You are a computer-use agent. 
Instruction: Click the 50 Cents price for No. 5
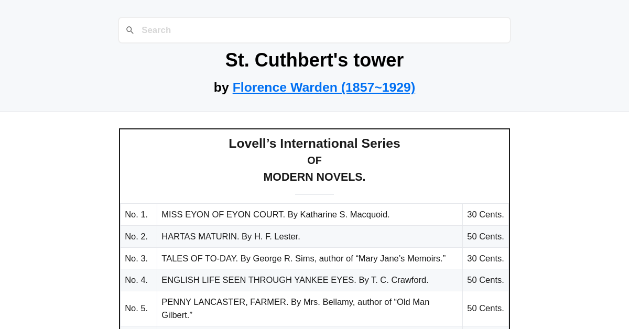[x=485, y=308]
